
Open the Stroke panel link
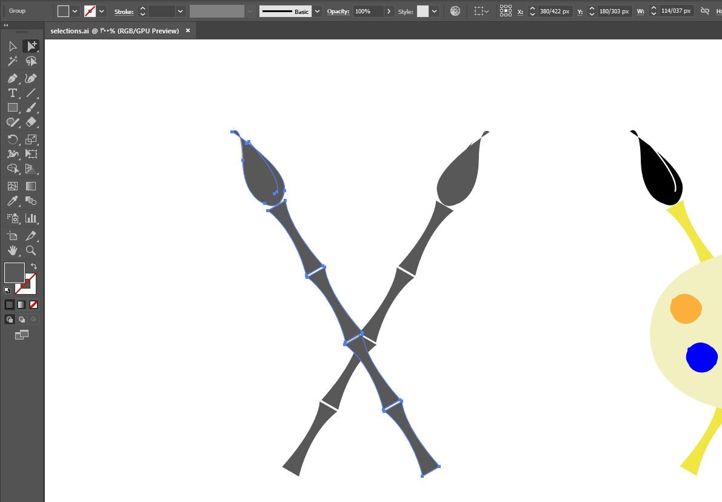(x=124, y=12)
